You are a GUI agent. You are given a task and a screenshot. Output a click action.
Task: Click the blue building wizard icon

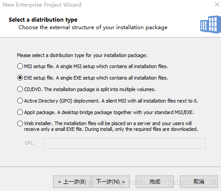click(210, 24)
